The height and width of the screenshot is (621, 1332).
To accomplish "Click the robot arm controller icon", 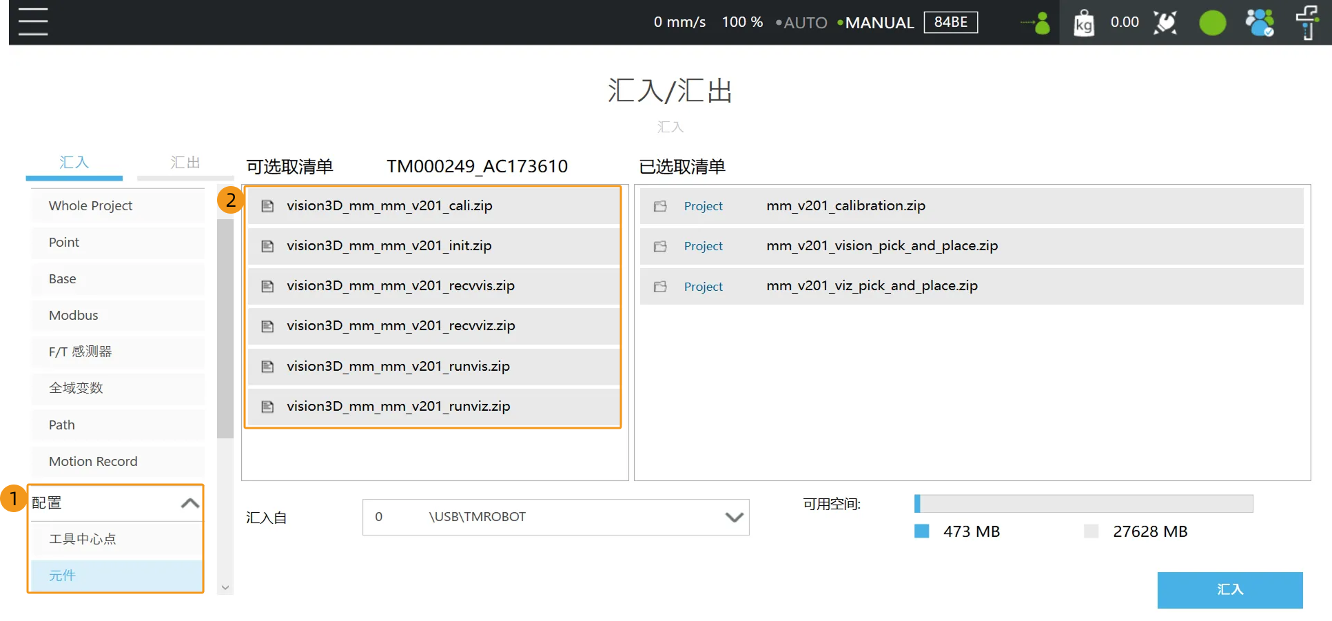I will pos(1306,23).
